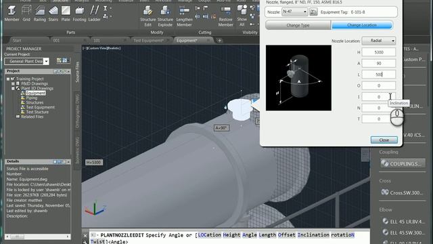
Task: Collapse the Training Project tree node
Action: pyautogui.click(x=8, y=79)
